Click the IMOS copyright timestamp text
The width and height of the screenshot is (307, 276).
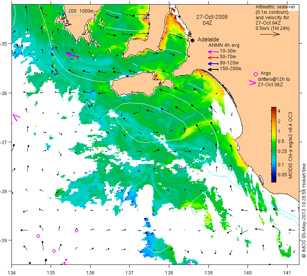click(304, 210)
